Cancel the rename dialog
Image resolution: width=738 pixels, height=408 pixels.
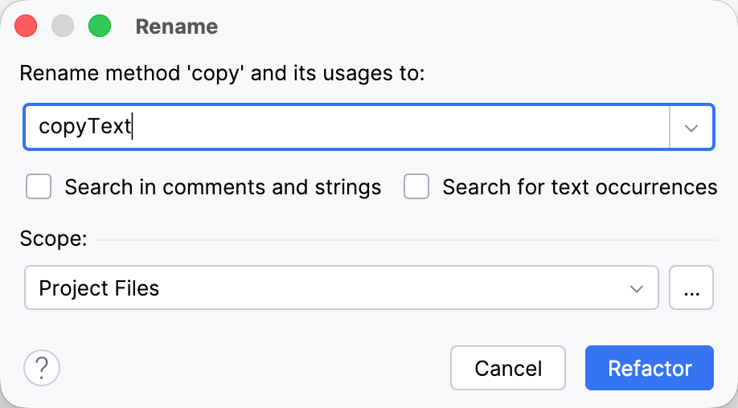(508, 368)
